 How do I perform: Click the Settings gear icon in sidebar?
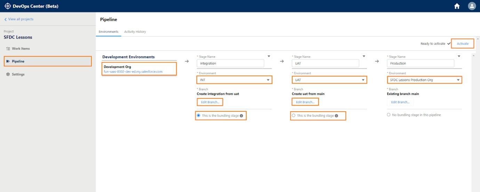pyautogui.click(x=8, y=74)
